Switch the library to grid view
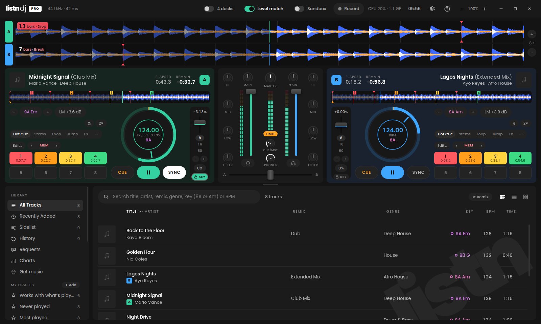This screenshot has height=324, width=541. [525, 197]
